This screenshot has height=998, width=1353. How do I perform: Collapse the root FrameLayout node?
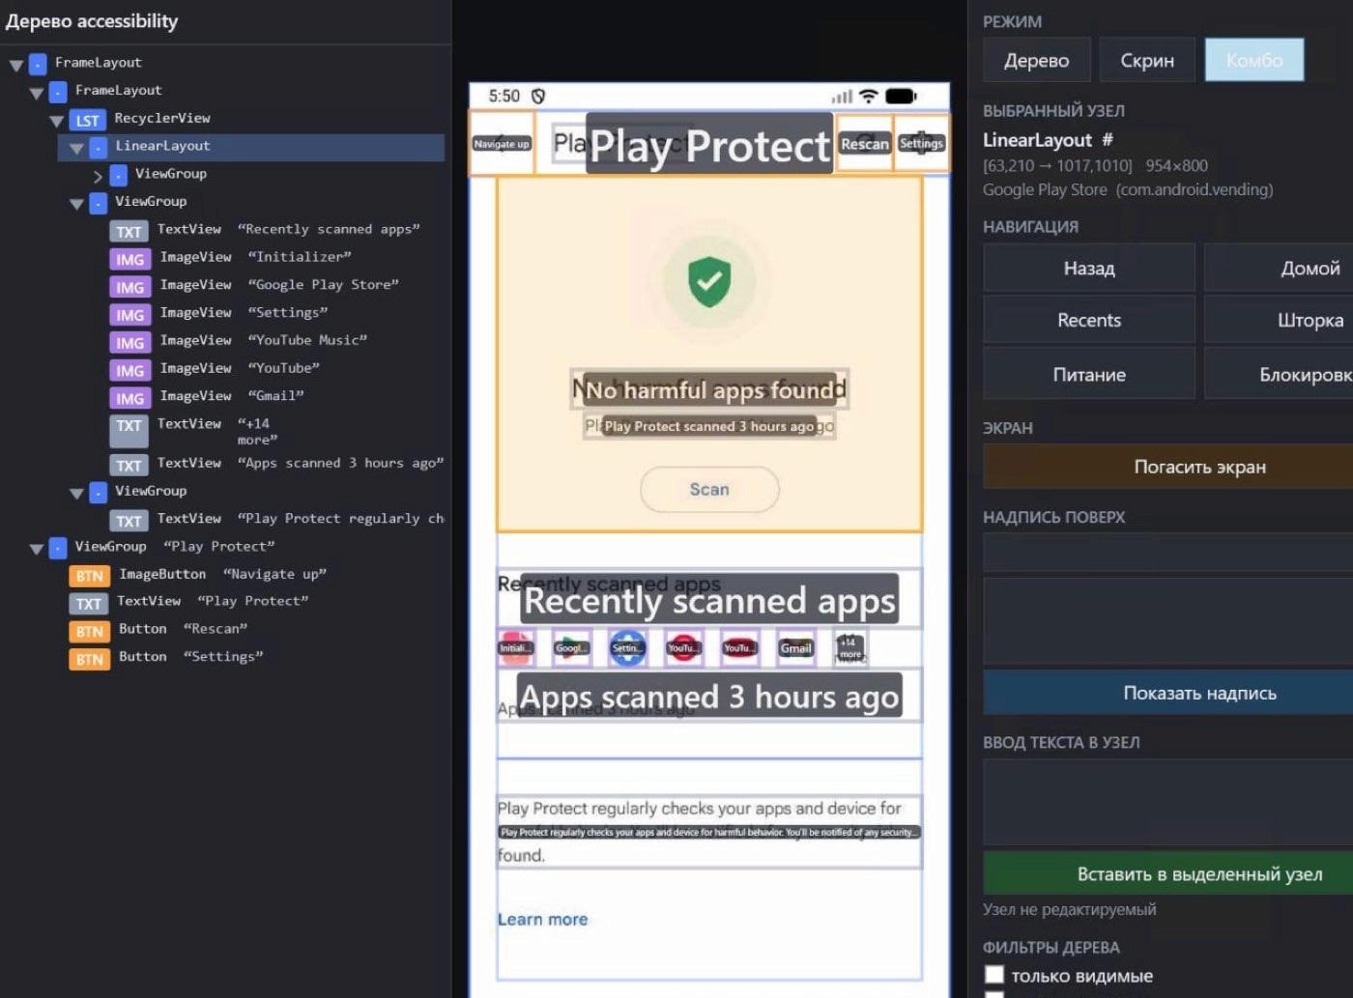pos(16,65)
